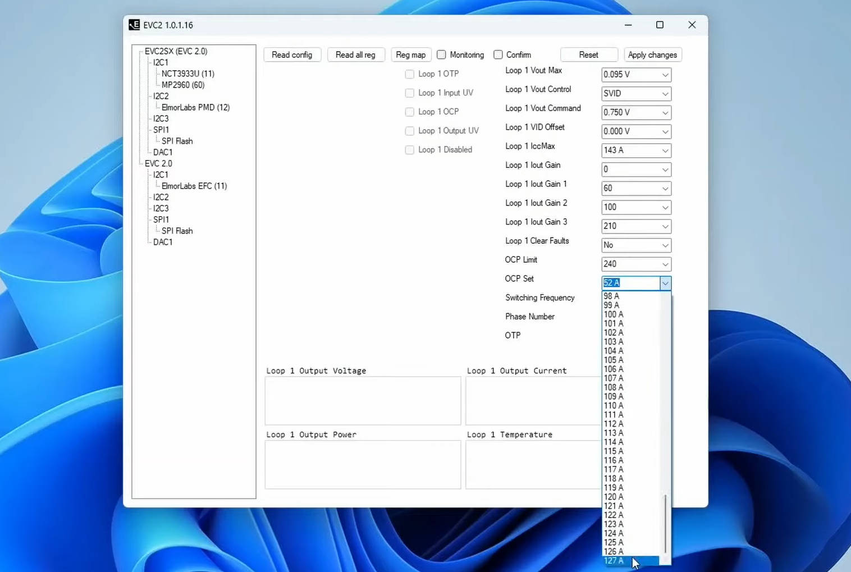Select NCT3933U (11) in the tree
Image resolution: width=851 pixels, height=572 pixels.
188,74
